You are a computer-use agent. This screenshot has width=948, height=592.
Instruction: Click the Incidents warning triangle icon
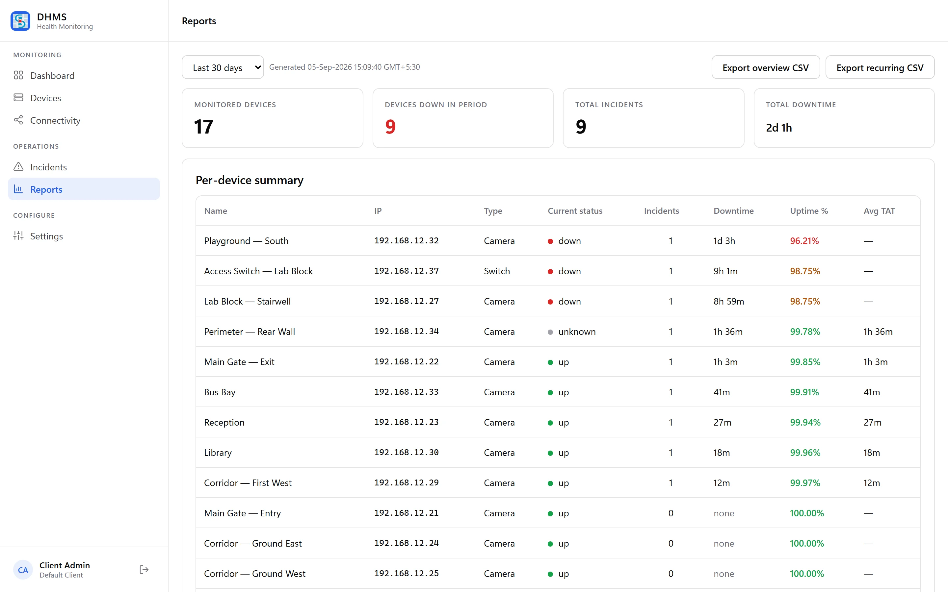click(x=18, y=167)
